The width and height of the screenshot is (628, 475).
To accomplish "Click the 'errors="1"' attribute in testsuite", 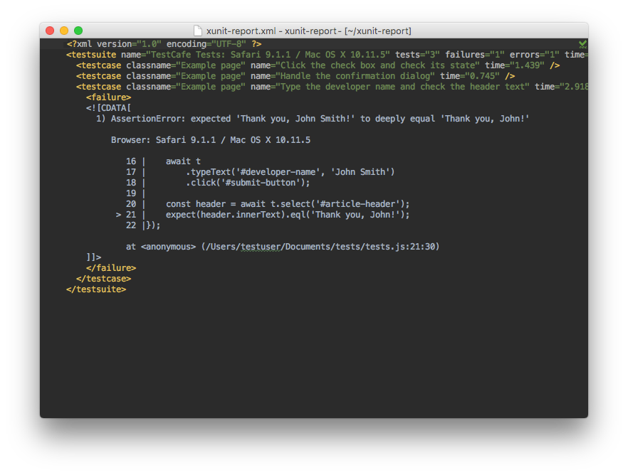I will point(534,55).
